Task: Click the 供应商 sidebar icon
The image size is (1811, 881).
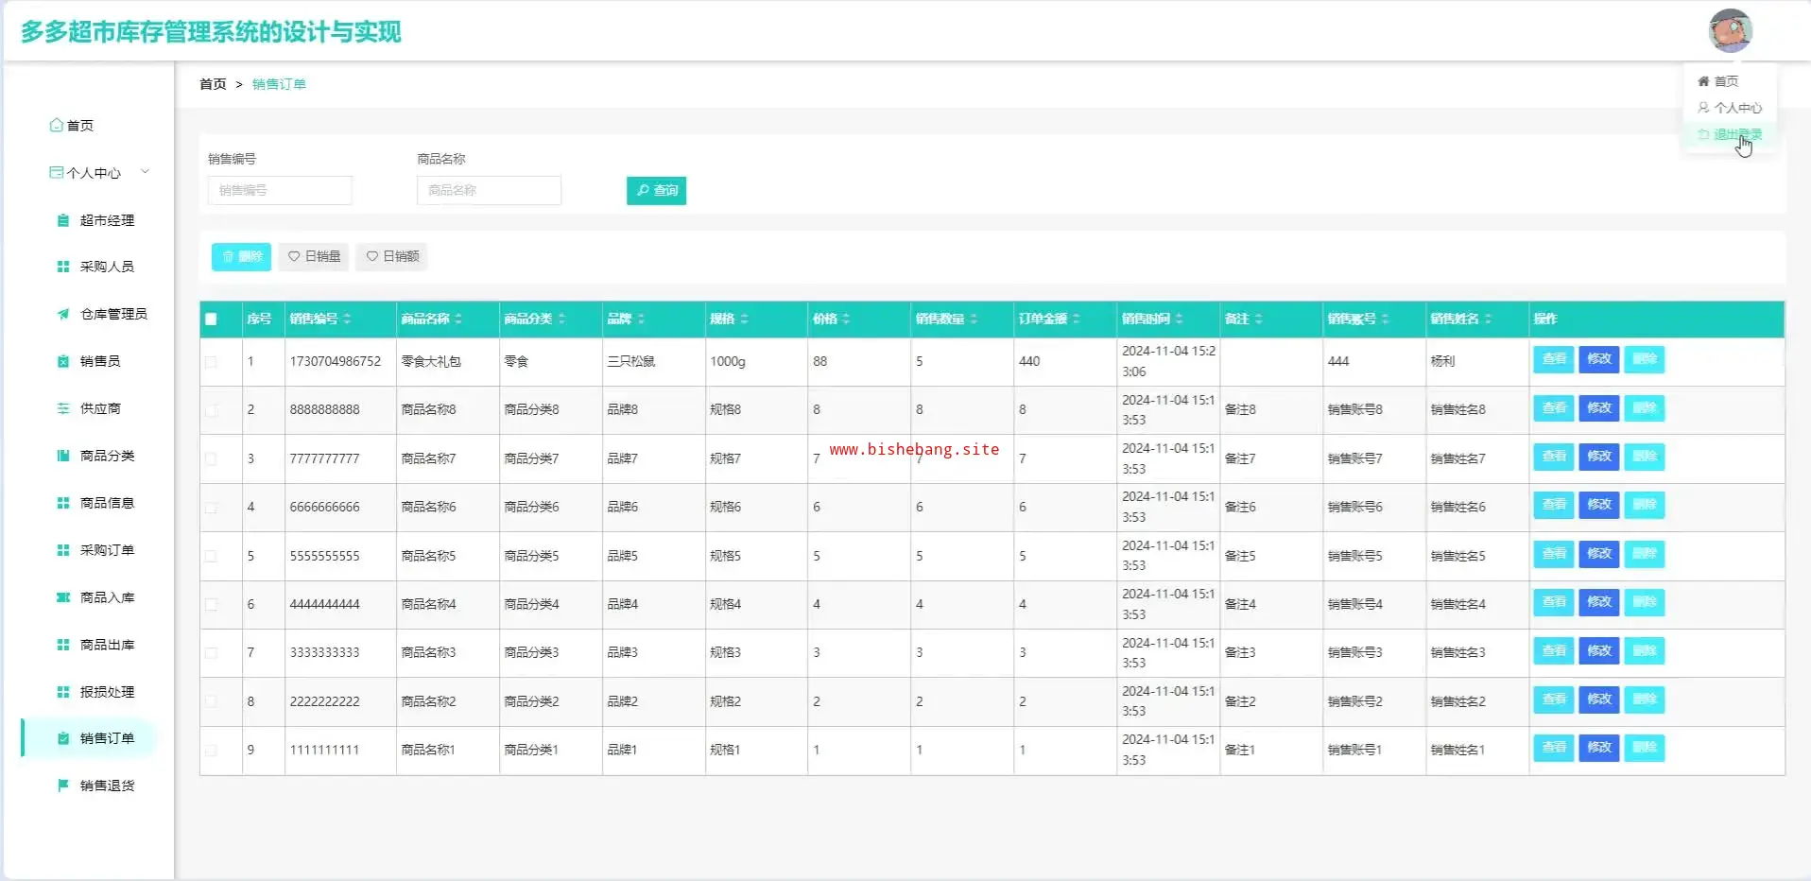Action: 63,408
